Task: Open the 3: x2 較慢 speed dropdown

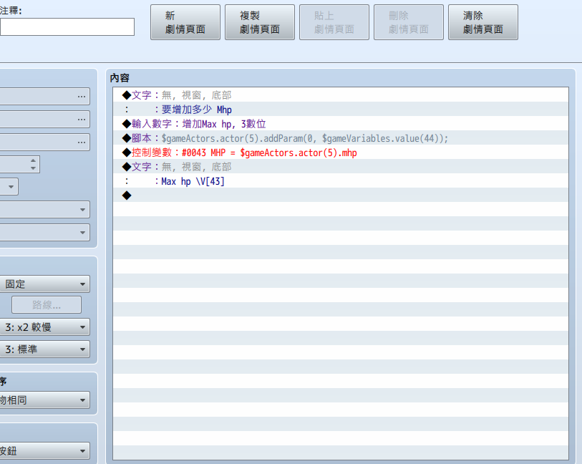Action: [44, 327]
